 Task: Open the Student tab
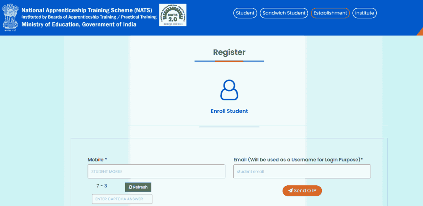(x=245, y=13)
